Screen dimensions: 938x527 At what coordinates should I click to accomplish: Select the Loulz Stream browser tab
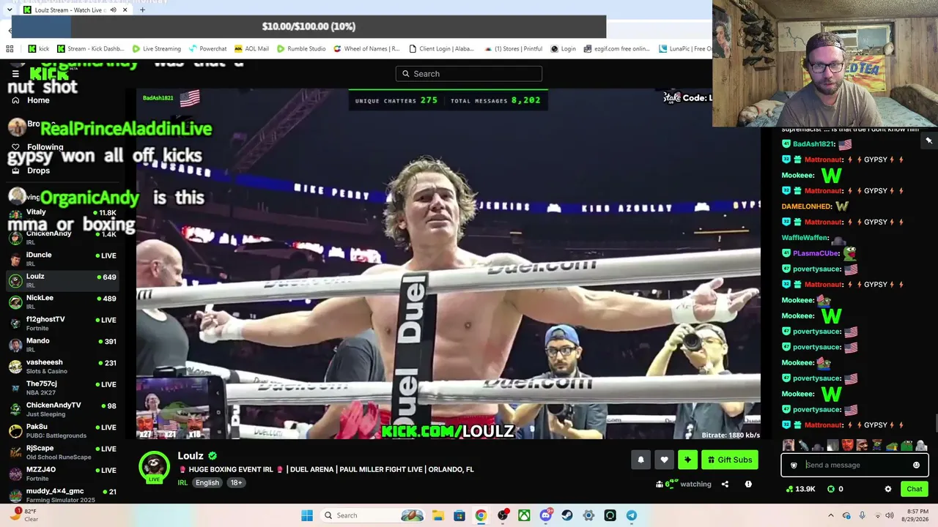click(75, 10)
